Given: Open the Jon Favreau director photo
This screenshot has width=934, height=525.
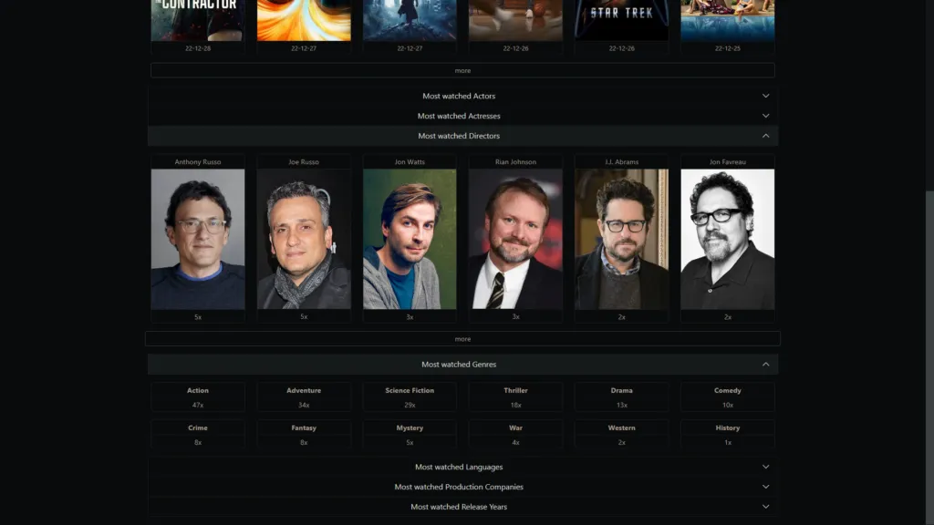Looking at the screenshot, I should click(727, 239).
